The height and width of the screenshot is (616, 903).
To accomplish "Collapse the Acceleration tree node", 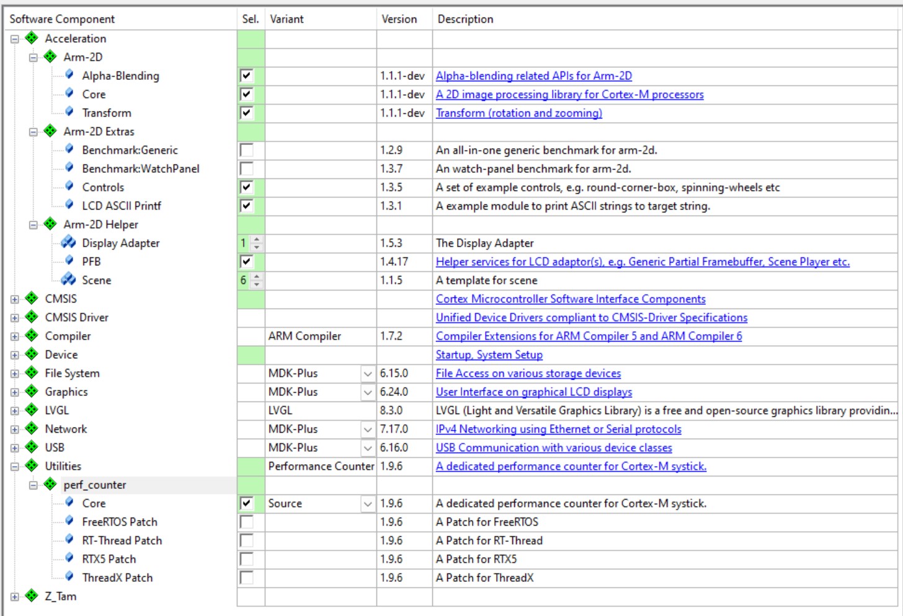I will [15, 39].
